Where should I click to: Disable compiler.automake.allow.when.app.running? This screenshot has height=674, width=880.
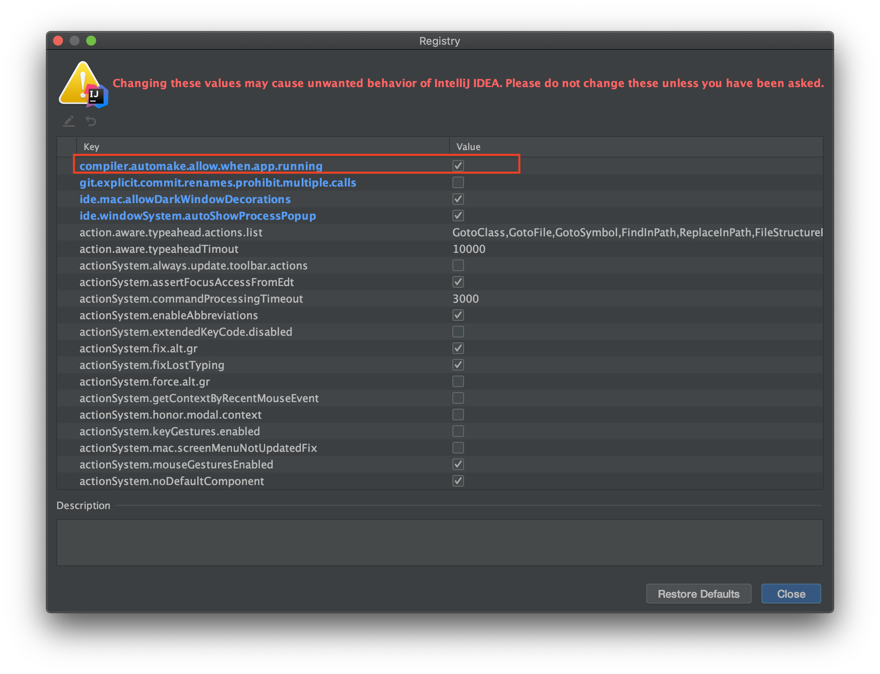coord(458,166)
